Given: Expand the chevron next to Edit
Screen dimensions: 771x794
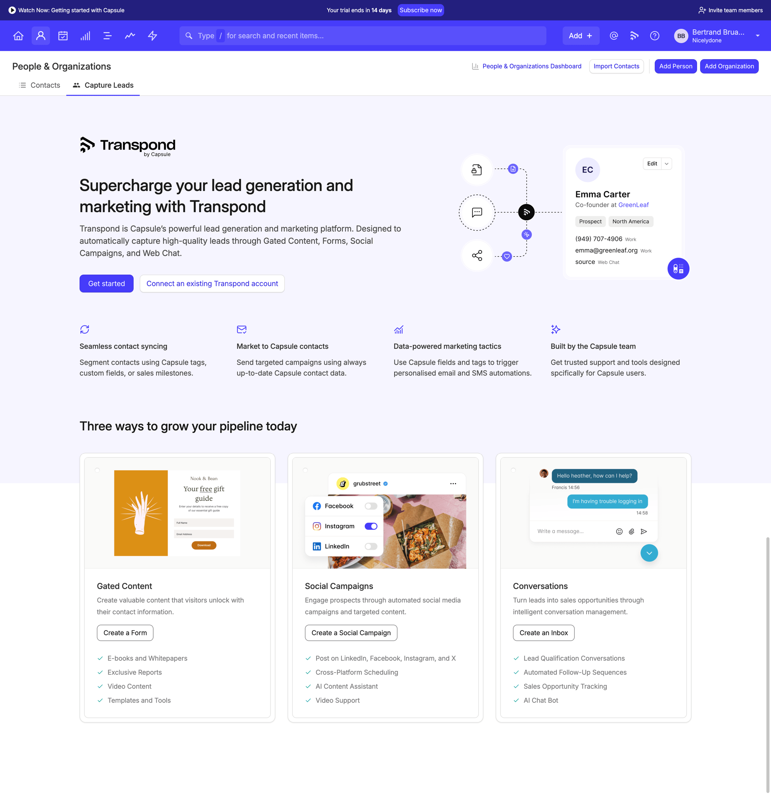Looking at the screenshot, I should (x=667, y=164).
